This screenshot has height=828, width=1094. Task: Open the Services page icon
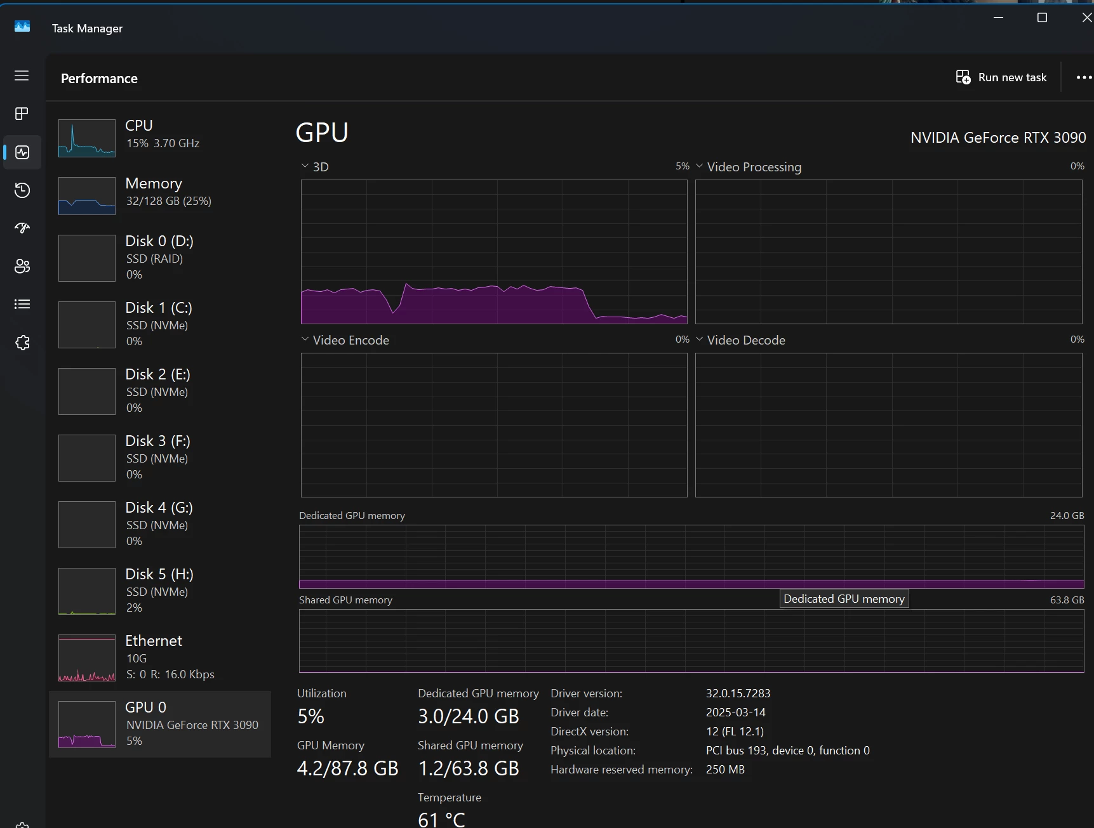(x=22, y=343)
